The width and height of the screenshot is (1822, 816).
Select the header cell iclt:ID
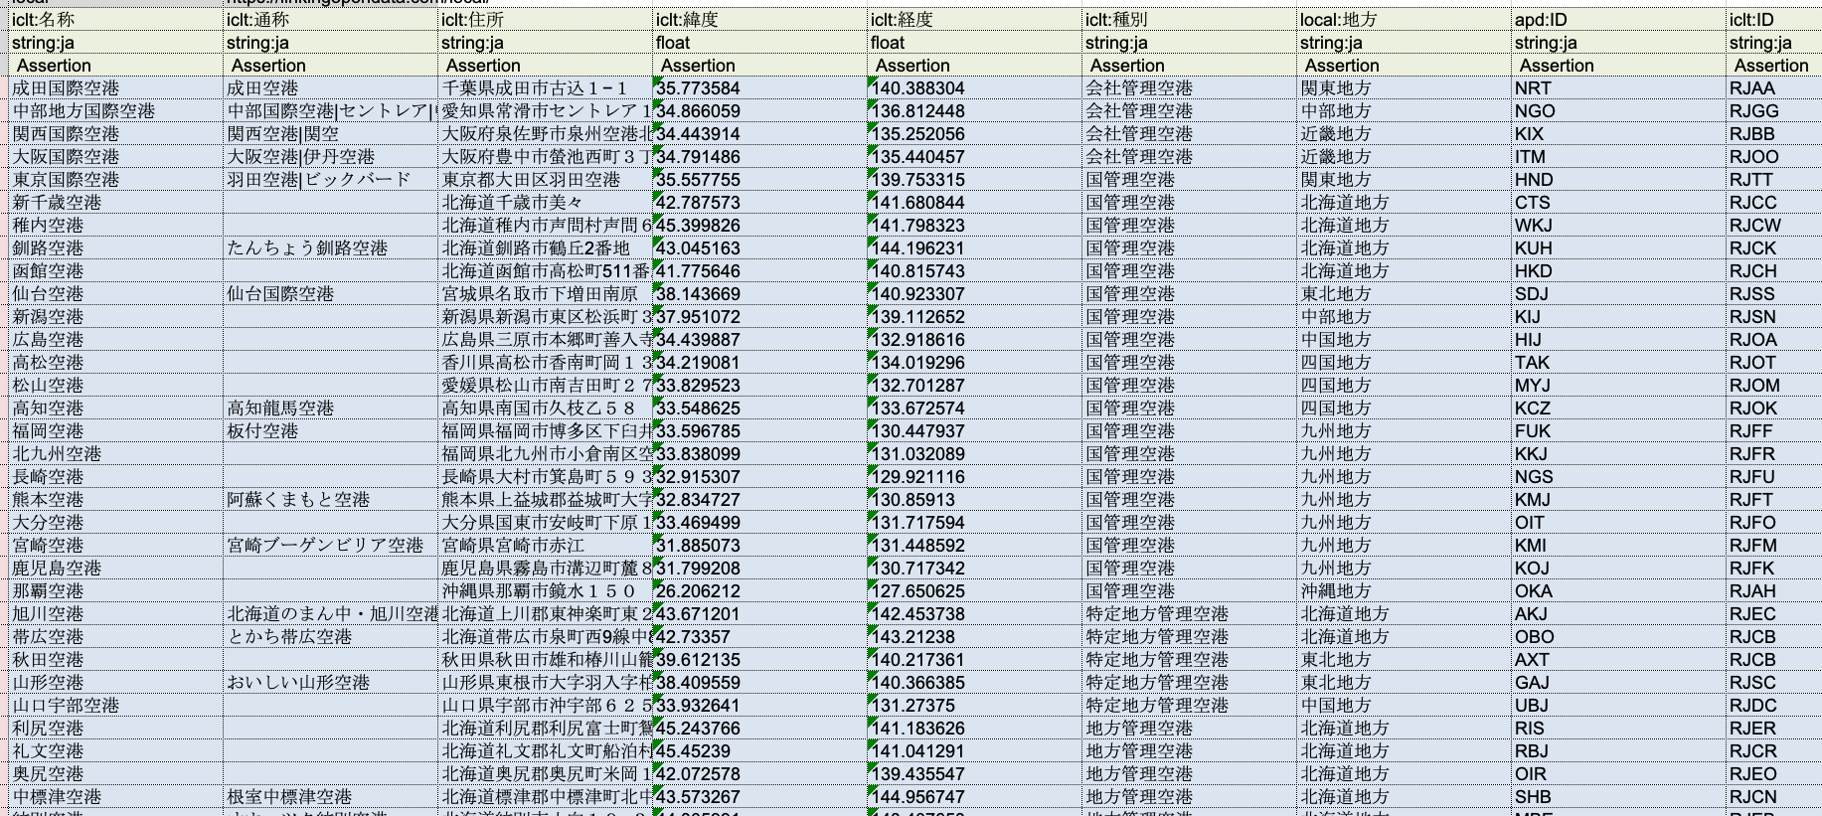pos(1774,20)
